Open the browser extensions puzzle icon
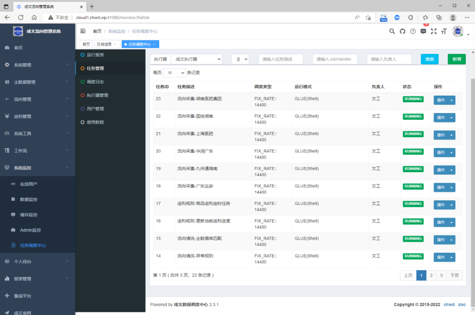This screenshot has height=315, width=475. tap(410, 18)
